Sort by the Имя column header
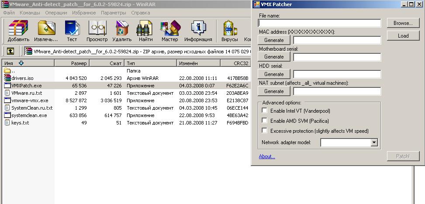Image resolution: width=425 pixels, height=204 pixels. point(28,63)
